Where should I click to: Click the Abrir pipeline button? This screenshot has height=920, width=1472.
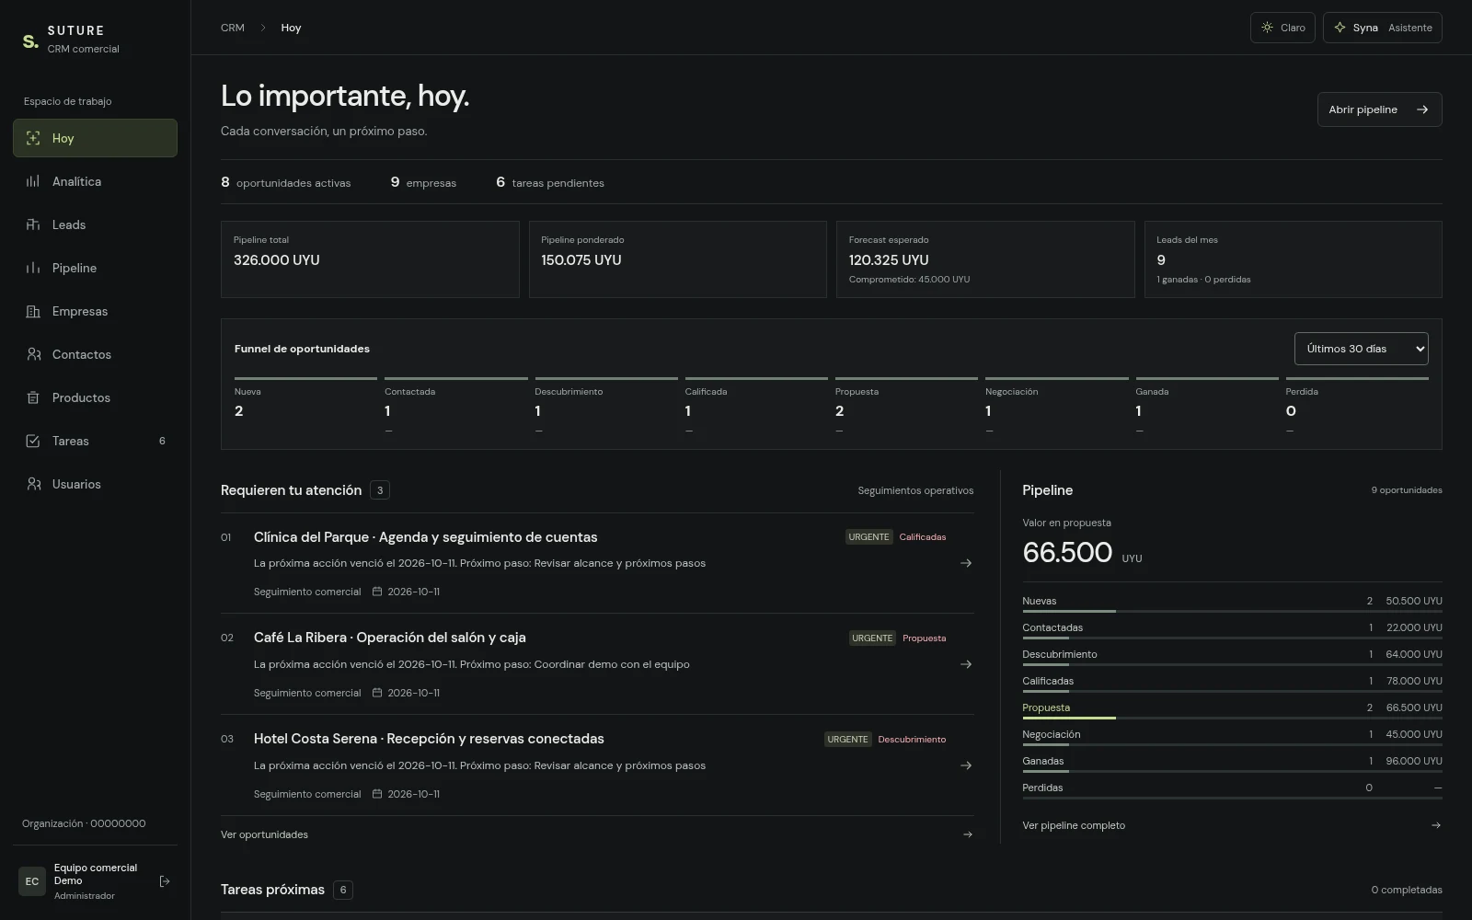point(1379,109)
